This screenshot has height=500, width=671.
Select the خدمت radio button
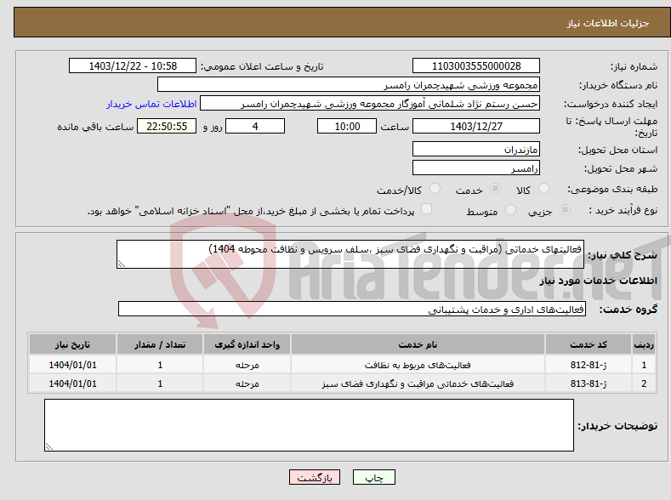495,189
